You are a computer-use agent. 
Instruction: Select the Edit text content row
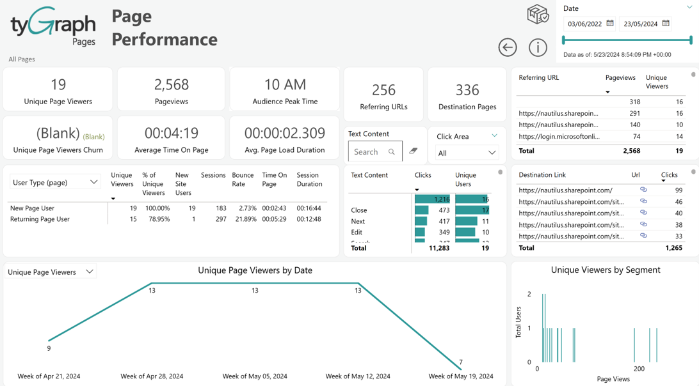(420, 232)
